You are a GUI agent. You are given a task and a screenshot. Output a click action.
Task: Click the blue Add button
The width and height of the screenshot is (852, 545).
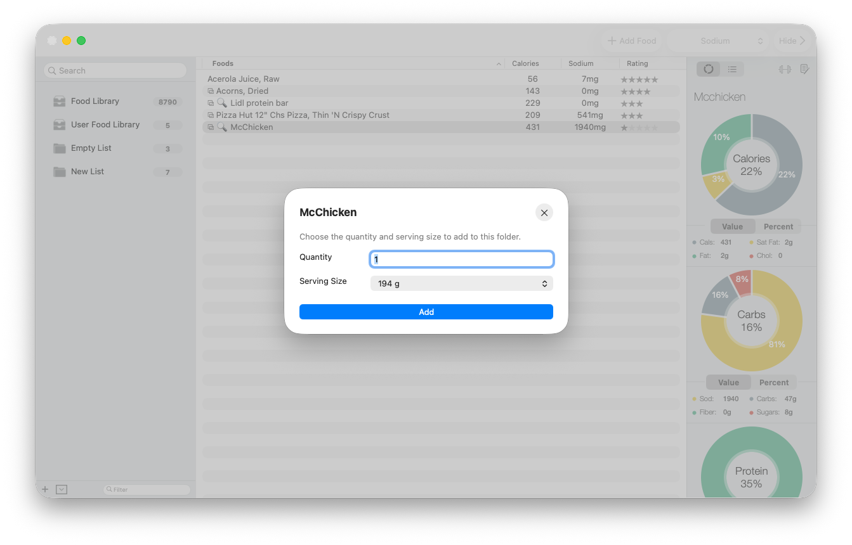coord(426,312)
